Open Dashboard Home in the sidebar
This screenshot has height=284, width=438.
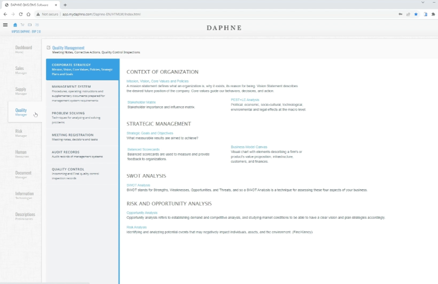click(x=23, y=49)
